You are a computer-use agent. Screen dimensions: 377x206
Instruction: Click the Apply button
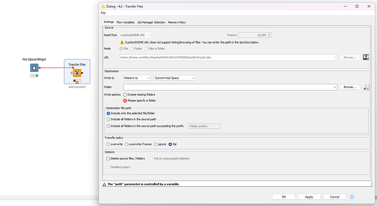(309, 197)
